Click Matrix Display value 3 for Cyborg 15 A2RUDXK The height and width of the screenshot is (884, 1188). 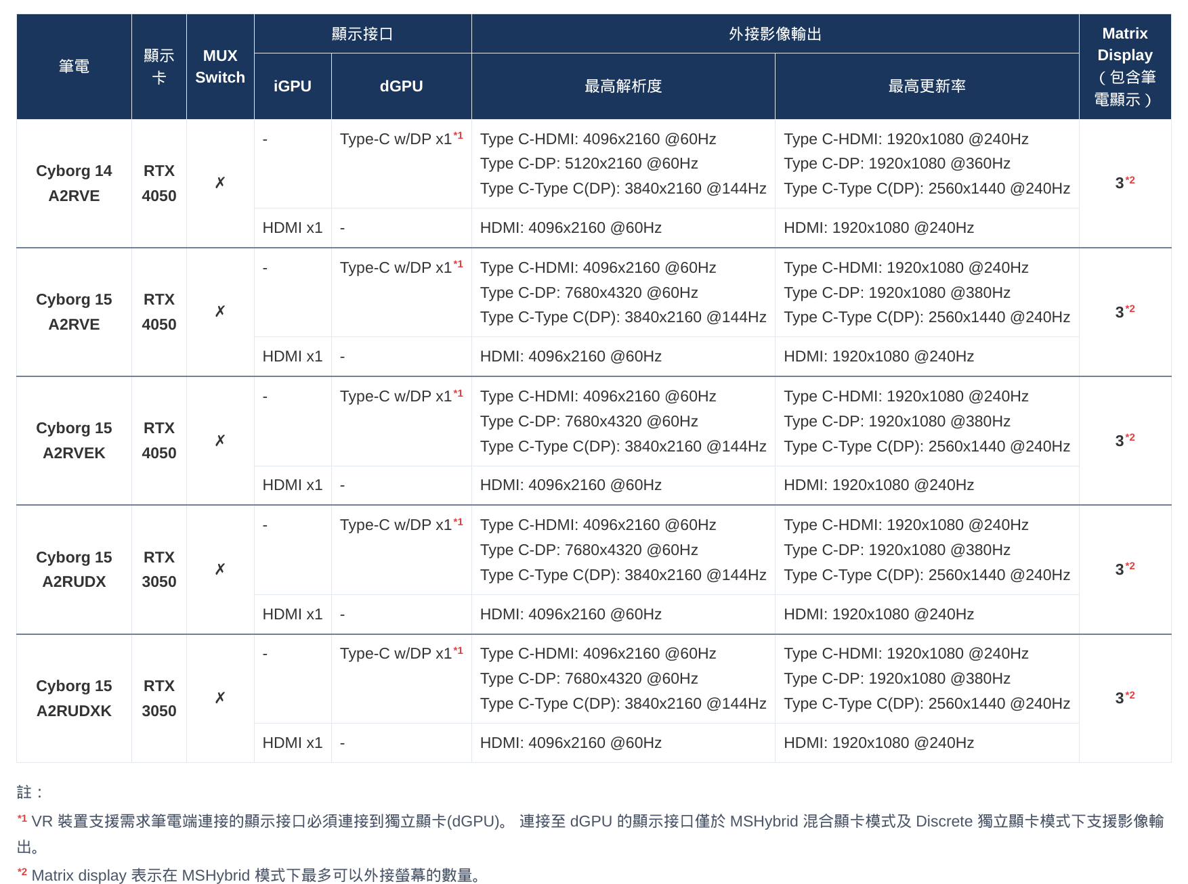[x=1124, y=698]
